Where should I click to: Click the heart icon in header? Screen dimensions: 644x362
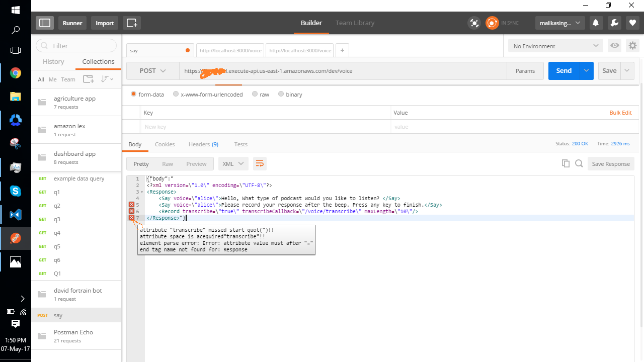click(x=632, y=23)
